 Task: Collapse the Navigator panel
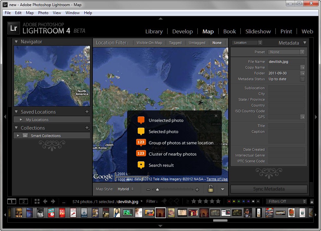16,42
